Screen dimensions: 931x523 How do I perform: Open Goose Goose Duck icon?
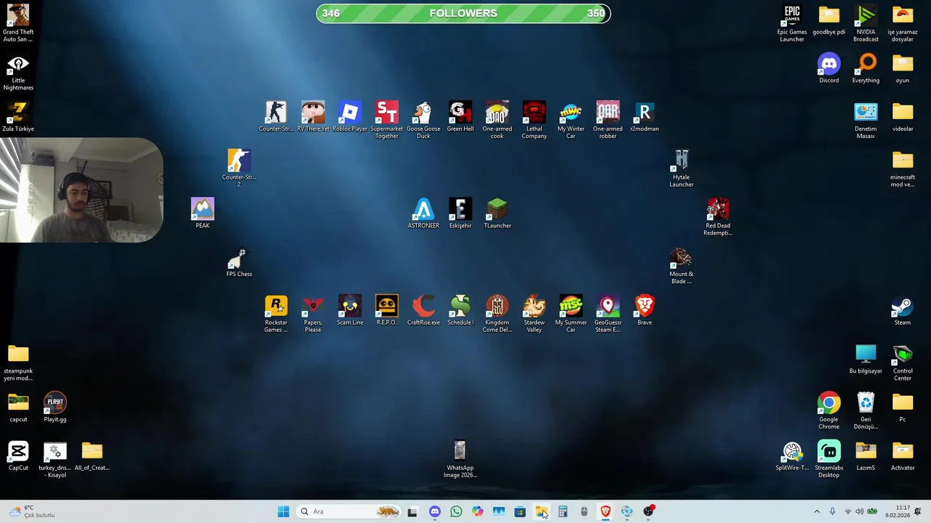[423, 120]
